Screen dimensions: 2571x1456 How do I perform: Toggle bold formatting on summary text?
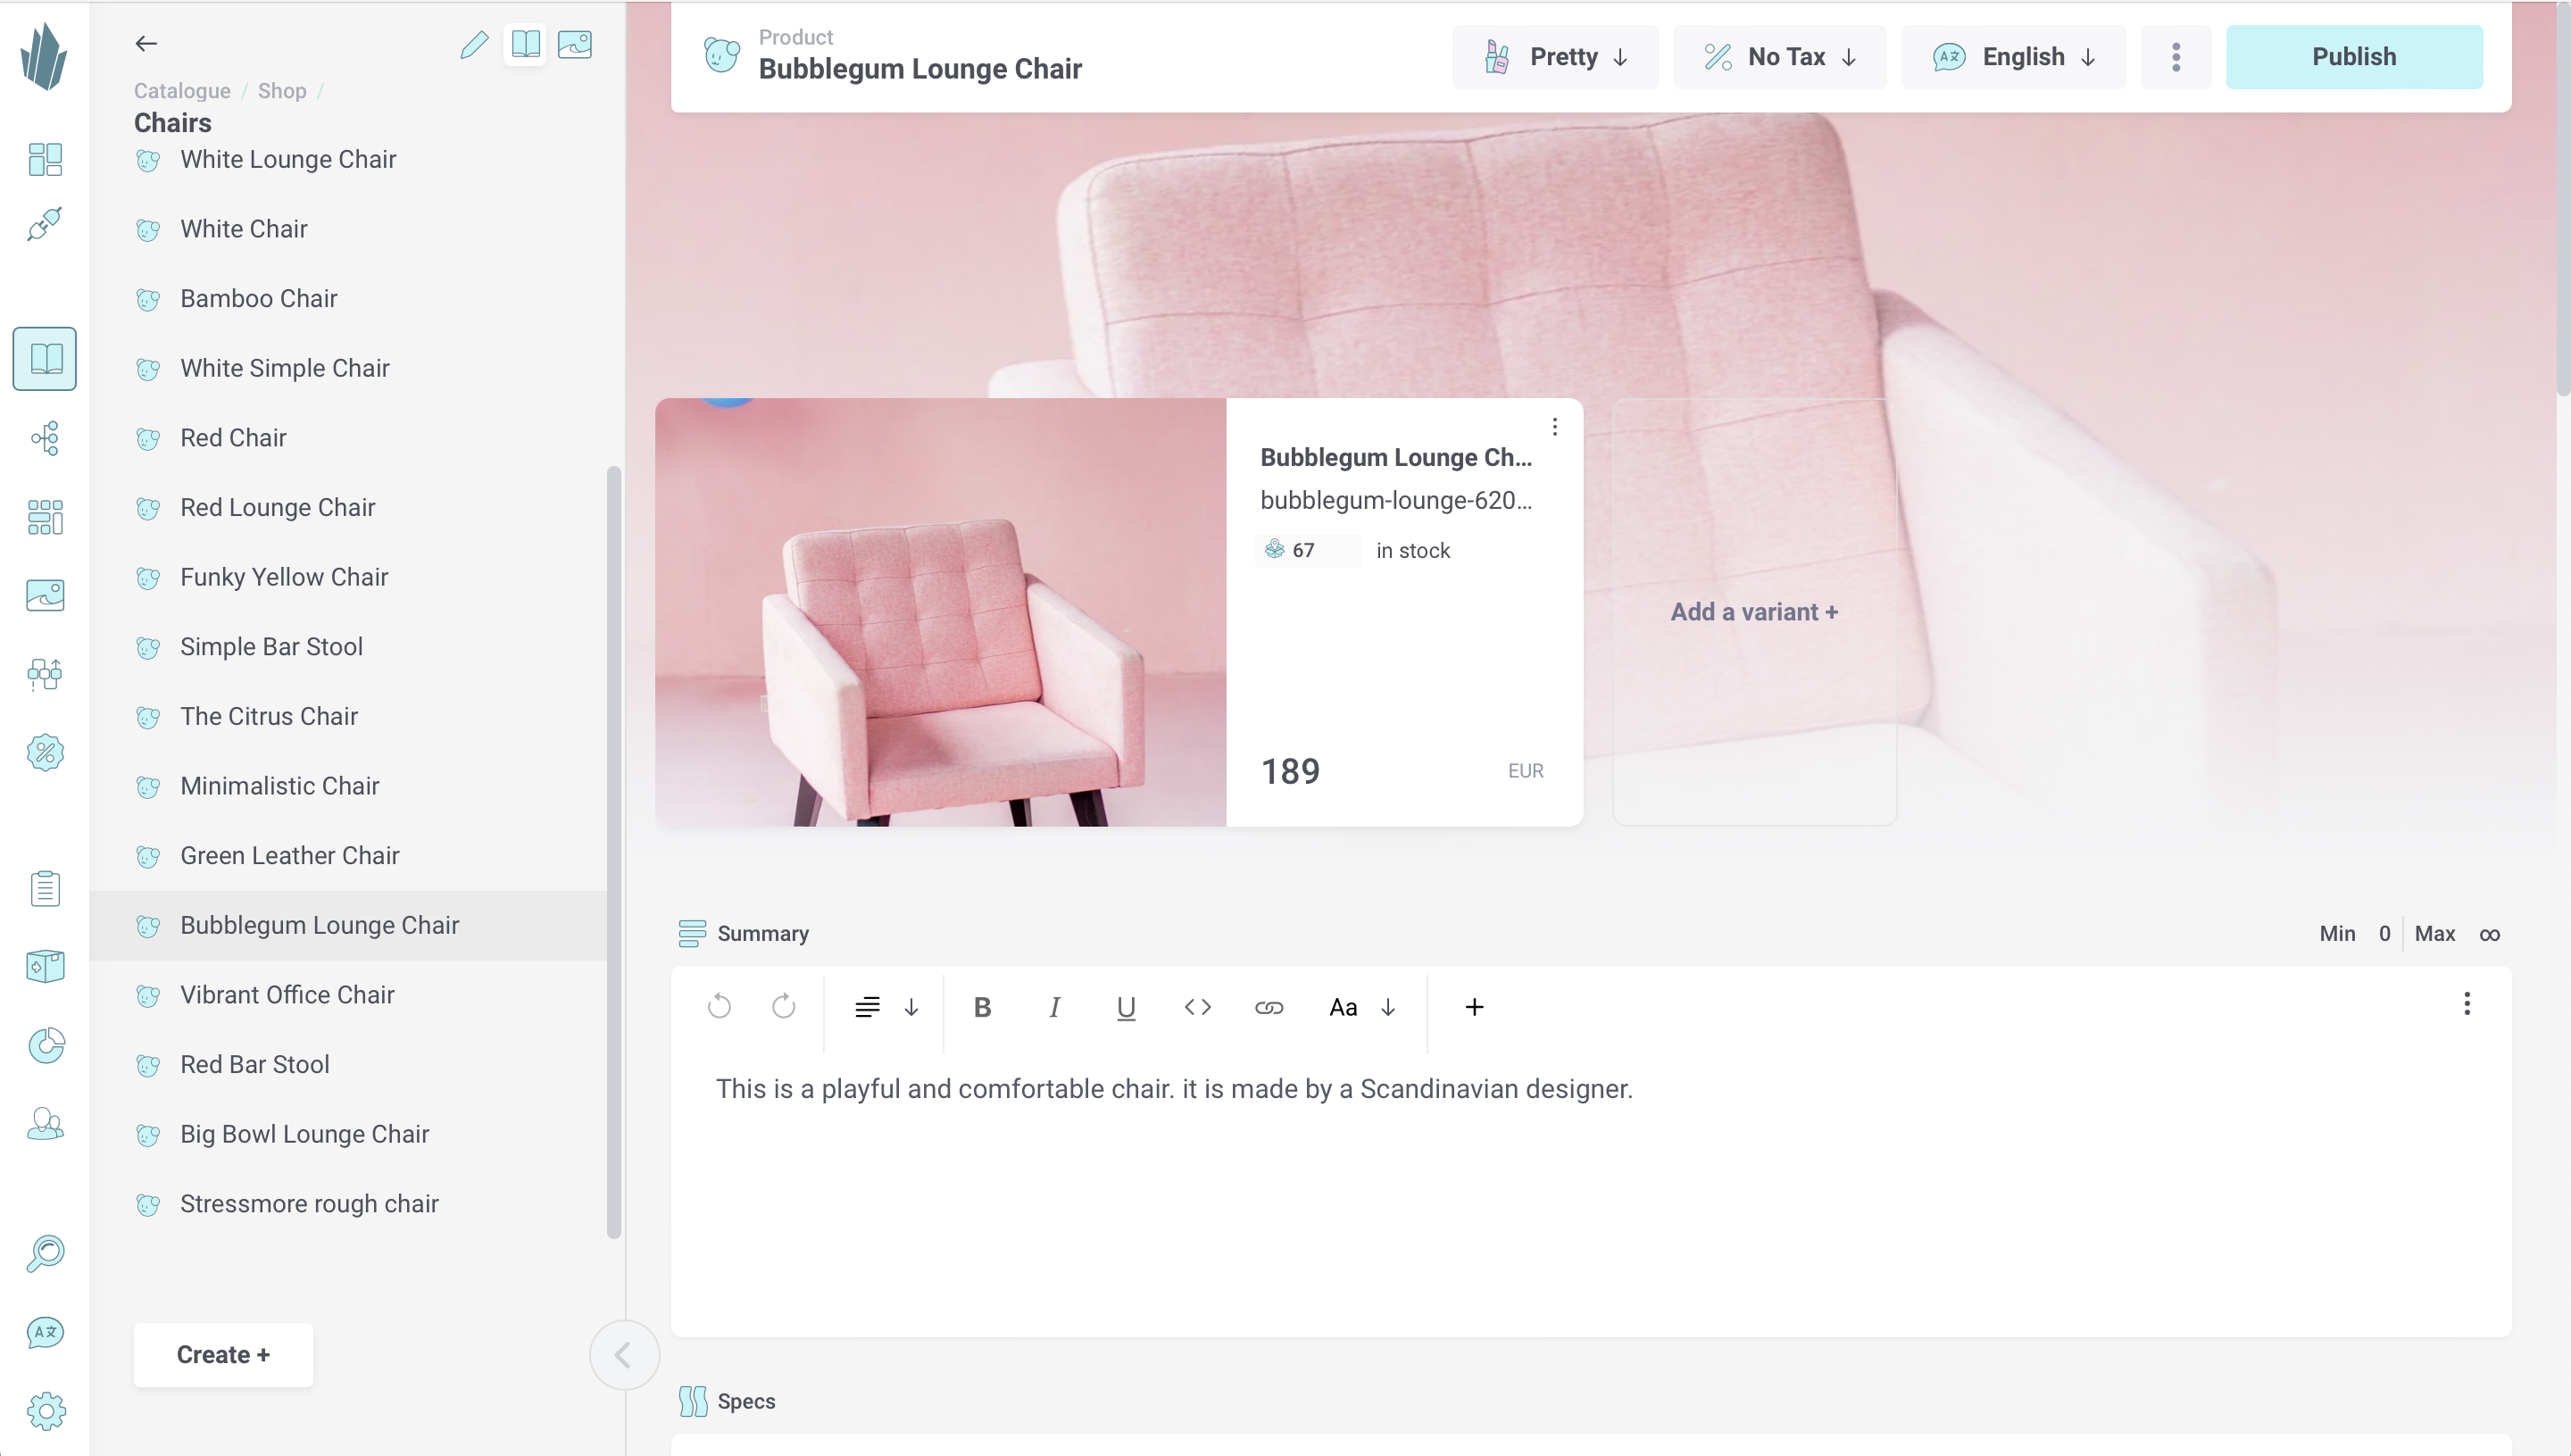click(982, 1008)
